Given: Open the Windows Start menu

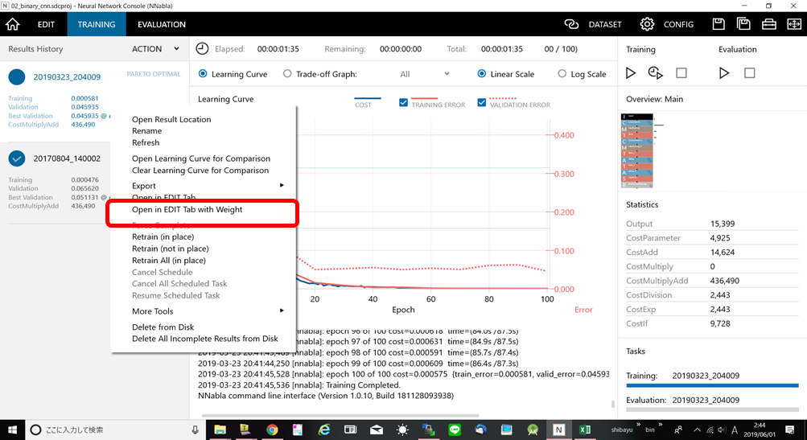Looking at the screenshot, I should click(12, 430).
